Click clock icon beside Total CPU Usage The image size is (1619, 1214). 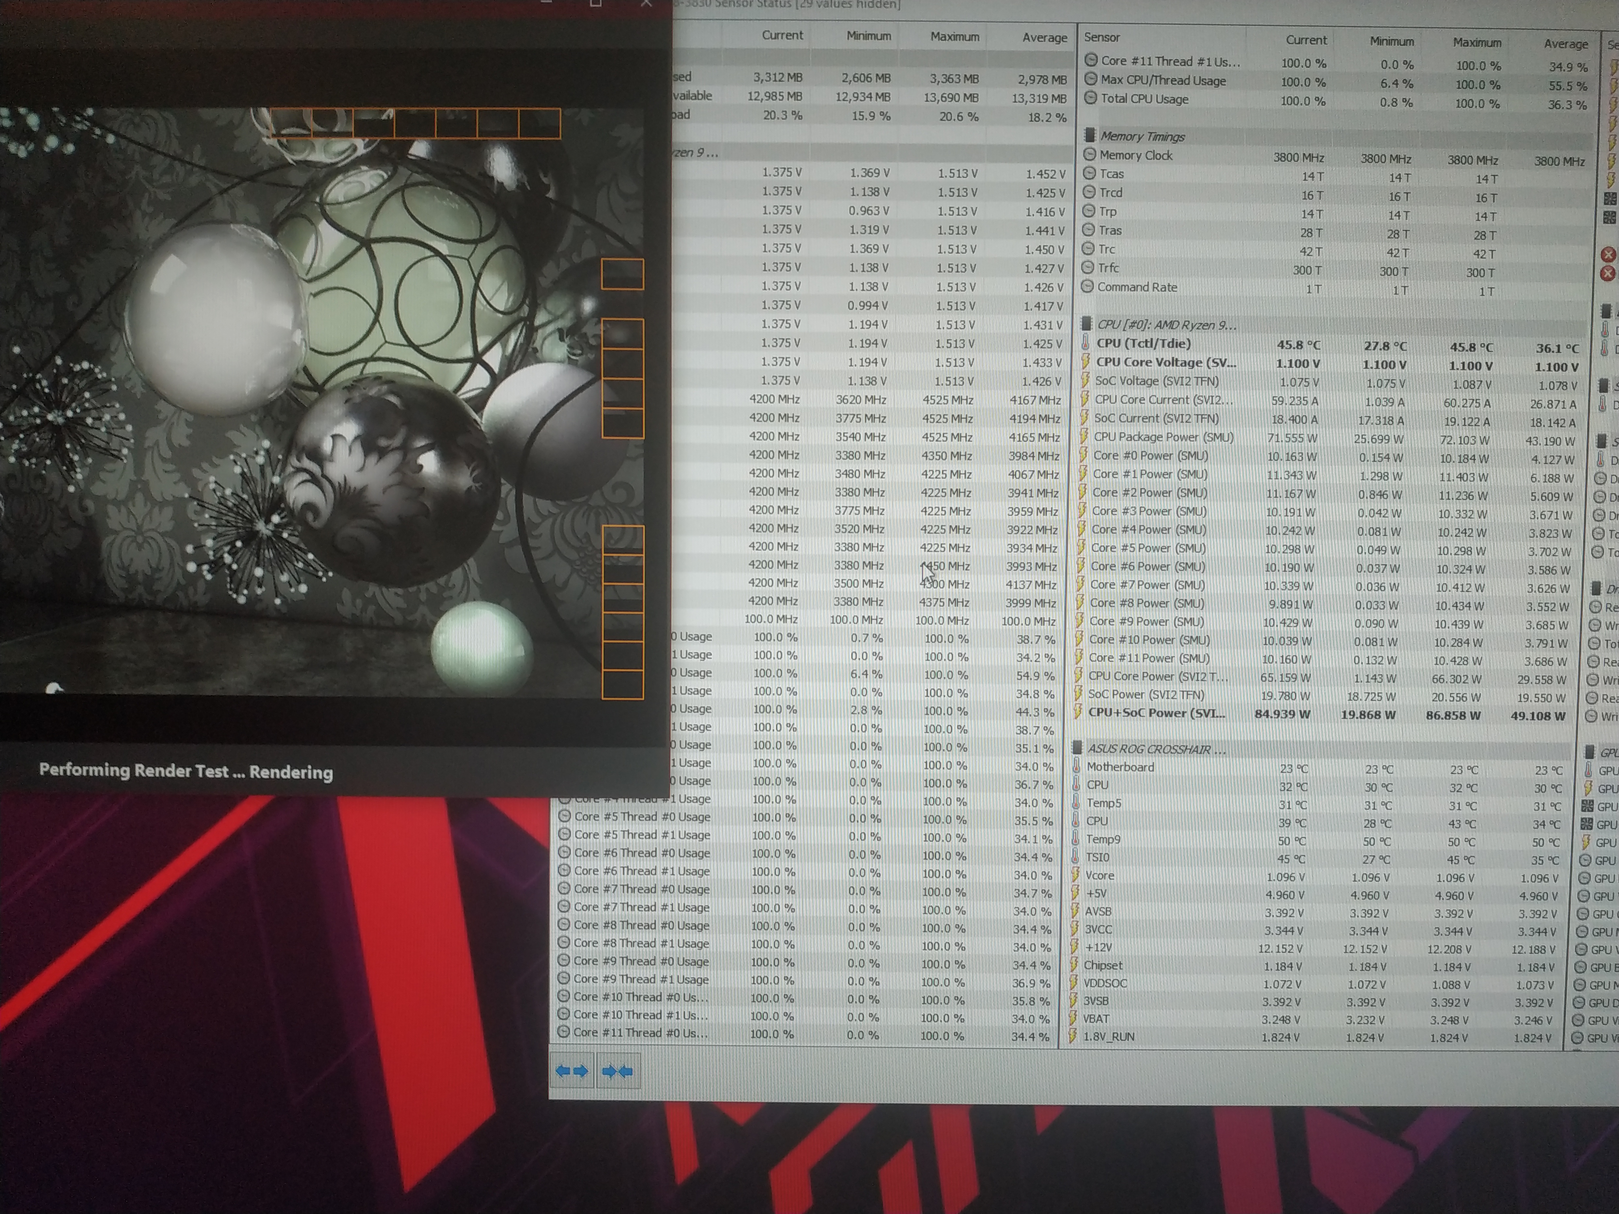coord(1090,98)
